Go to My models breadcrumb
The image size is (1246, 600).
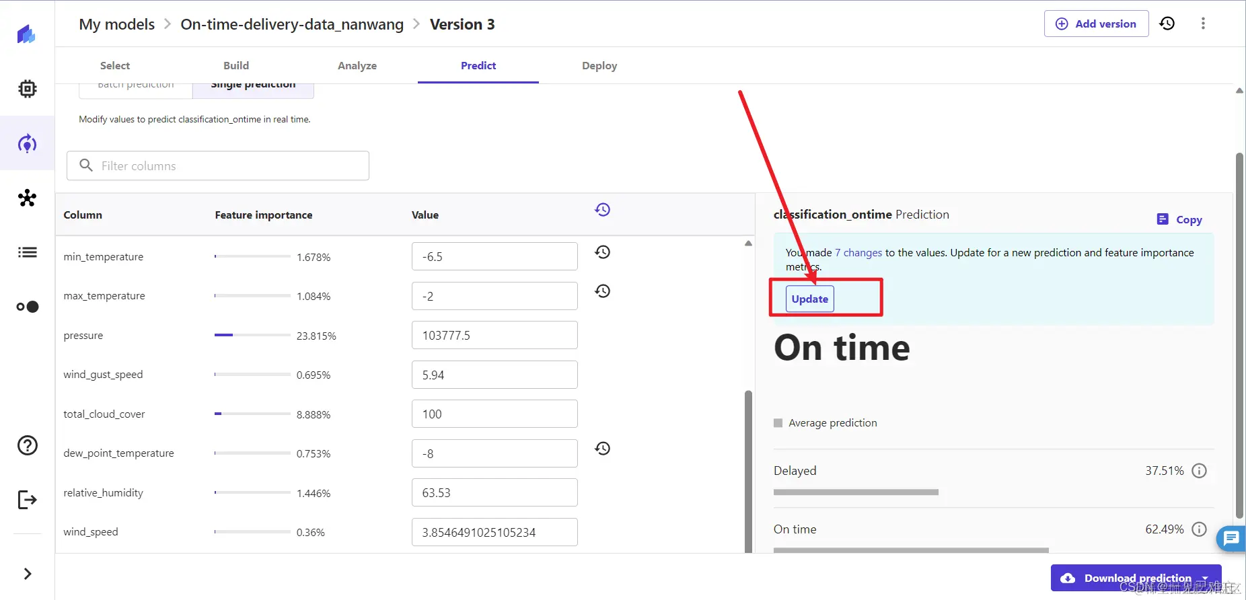[116, 24]
